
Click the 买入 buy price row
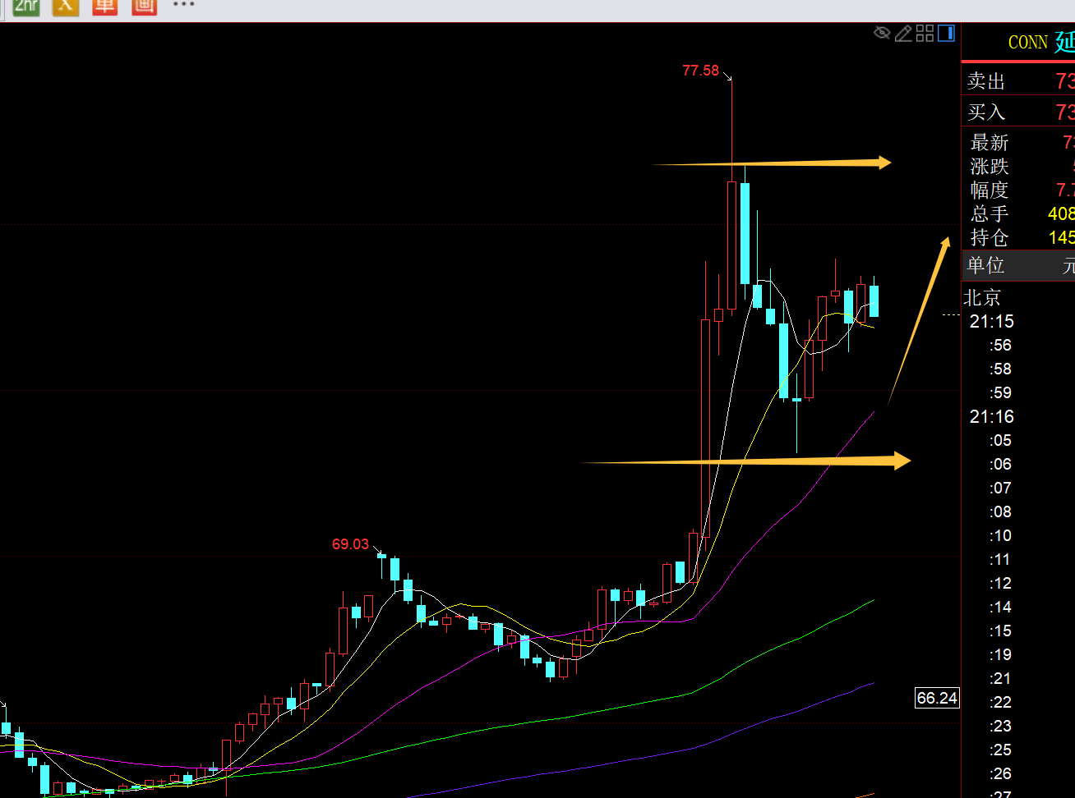coord(1019,112)
